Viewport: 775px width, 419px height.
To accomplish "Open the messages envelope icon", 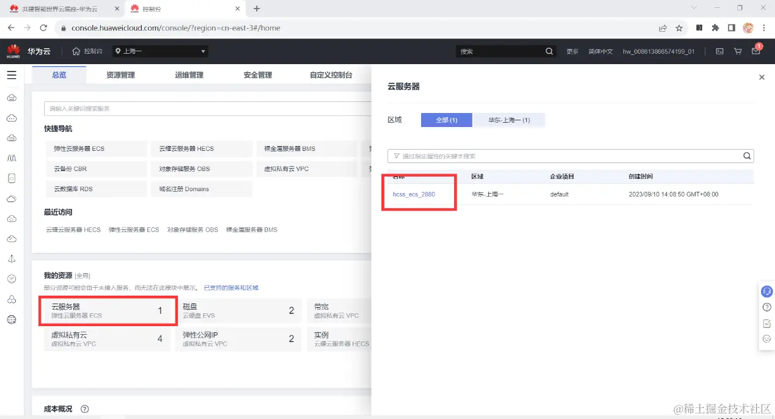I will (756, 51).
